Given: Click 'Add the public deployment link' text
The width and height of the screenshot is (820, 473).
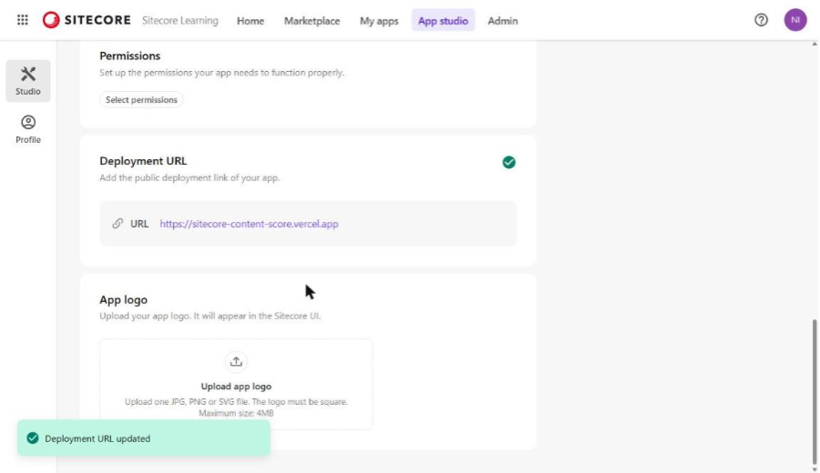Looking at the screenshot, I should pyautogui.click(x=190, y=177).
